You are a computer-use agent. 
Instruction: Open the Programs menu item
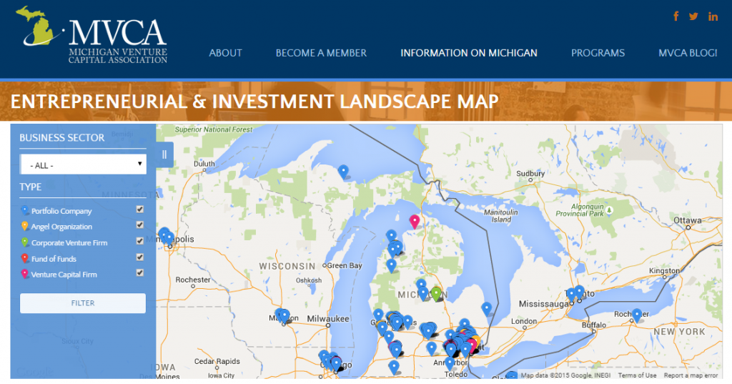click(x=598, y=53)
